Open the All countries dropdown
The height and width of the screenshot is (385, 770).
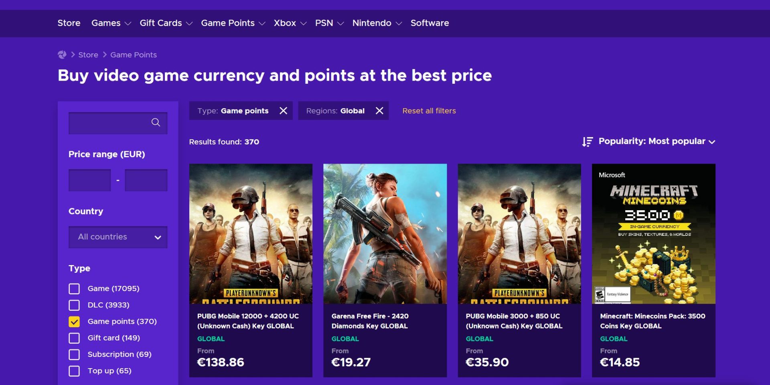click(x=118, y=237)
